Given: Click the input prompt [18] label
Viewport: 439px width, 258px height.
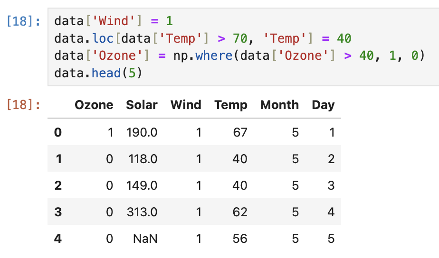Looking at the screenshot, I should (x=24, y=21).
